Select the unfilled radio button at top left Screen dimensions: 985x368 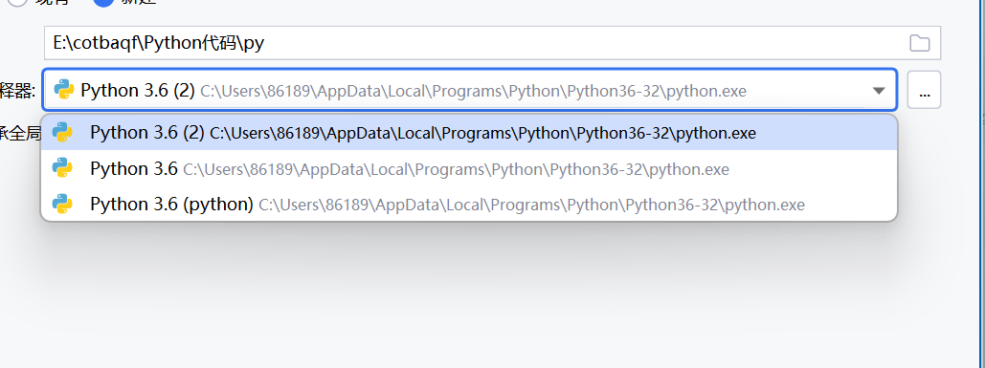(17, 2)
